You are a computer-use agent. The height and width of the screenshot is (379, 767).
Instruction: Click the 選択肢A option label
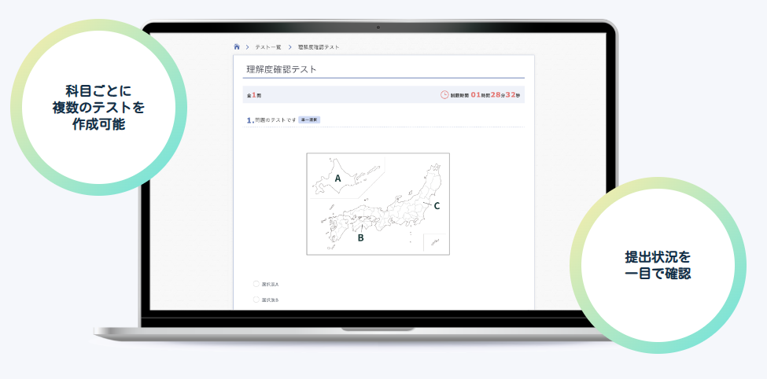[x=271, y=284]
